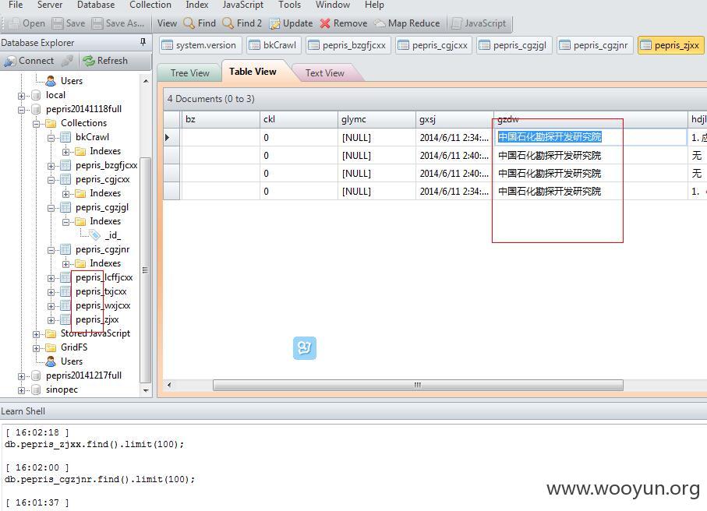
Task: Click the Refresh icon in Database Explorer
Action: [x=88, y=61]
